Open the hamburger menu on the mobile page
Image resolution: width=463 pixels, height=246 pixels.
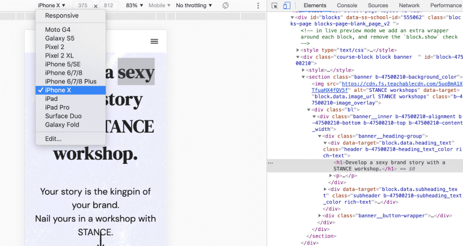[x=155, y=41]
